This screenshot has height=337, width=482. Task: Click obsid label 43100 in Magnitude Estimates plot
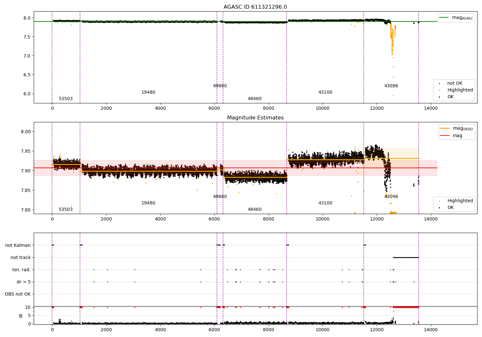tap(325, 203)
